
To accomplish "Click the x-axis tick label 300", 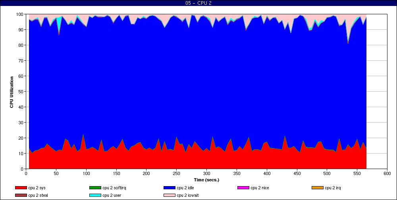I will tap(206, 173).
